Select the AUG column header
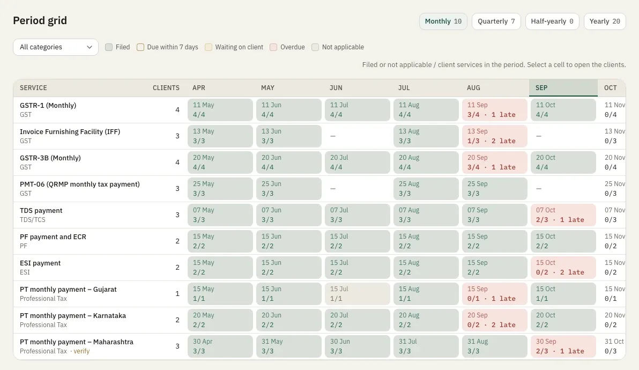This screenshot has height=370, width=639. (495, 88)
